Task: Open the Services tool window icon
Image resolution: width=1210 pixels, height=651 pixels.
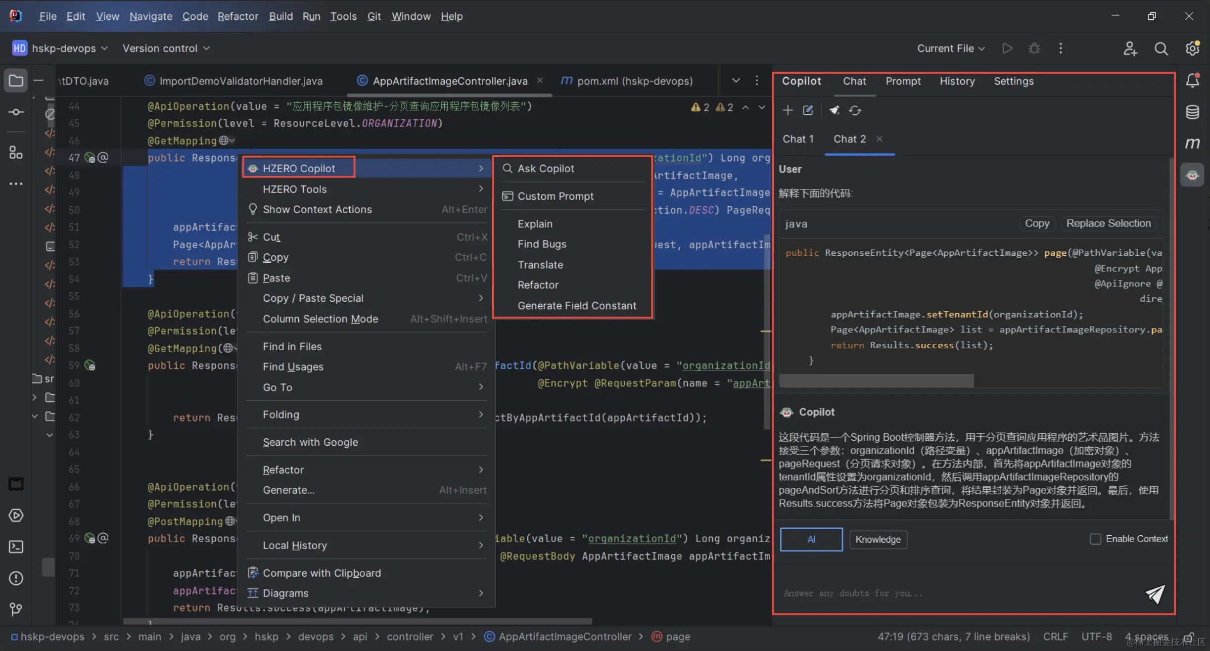Action: pyautogui.click(x=16, y=515)
